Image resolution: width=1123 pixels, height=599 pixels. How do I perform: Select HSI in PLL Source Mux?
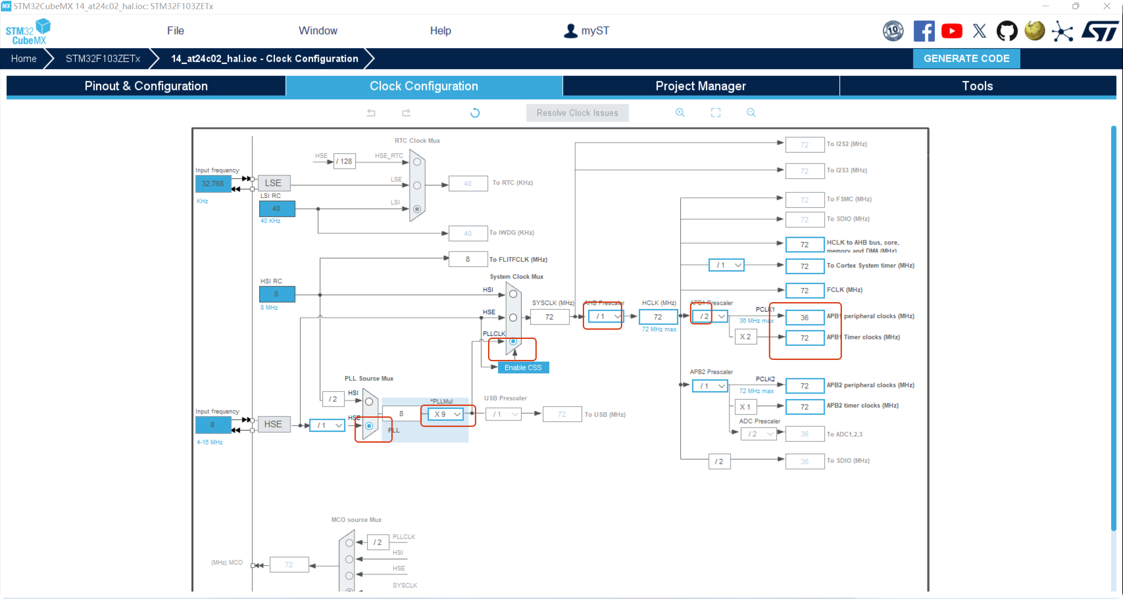pos(369,402)
